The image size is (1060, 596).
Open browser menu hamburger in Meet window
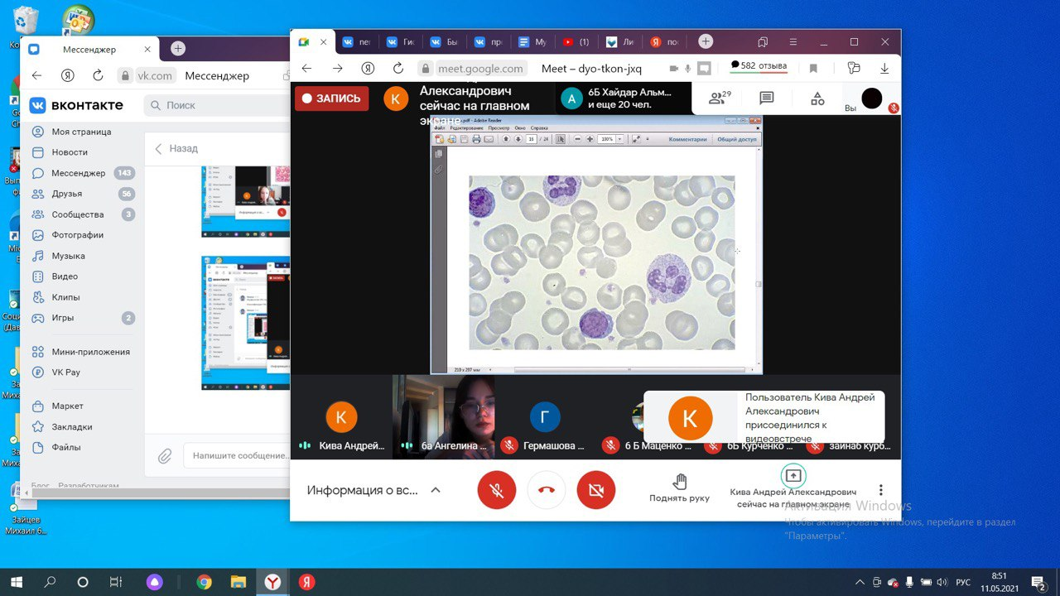pos(793,42)
